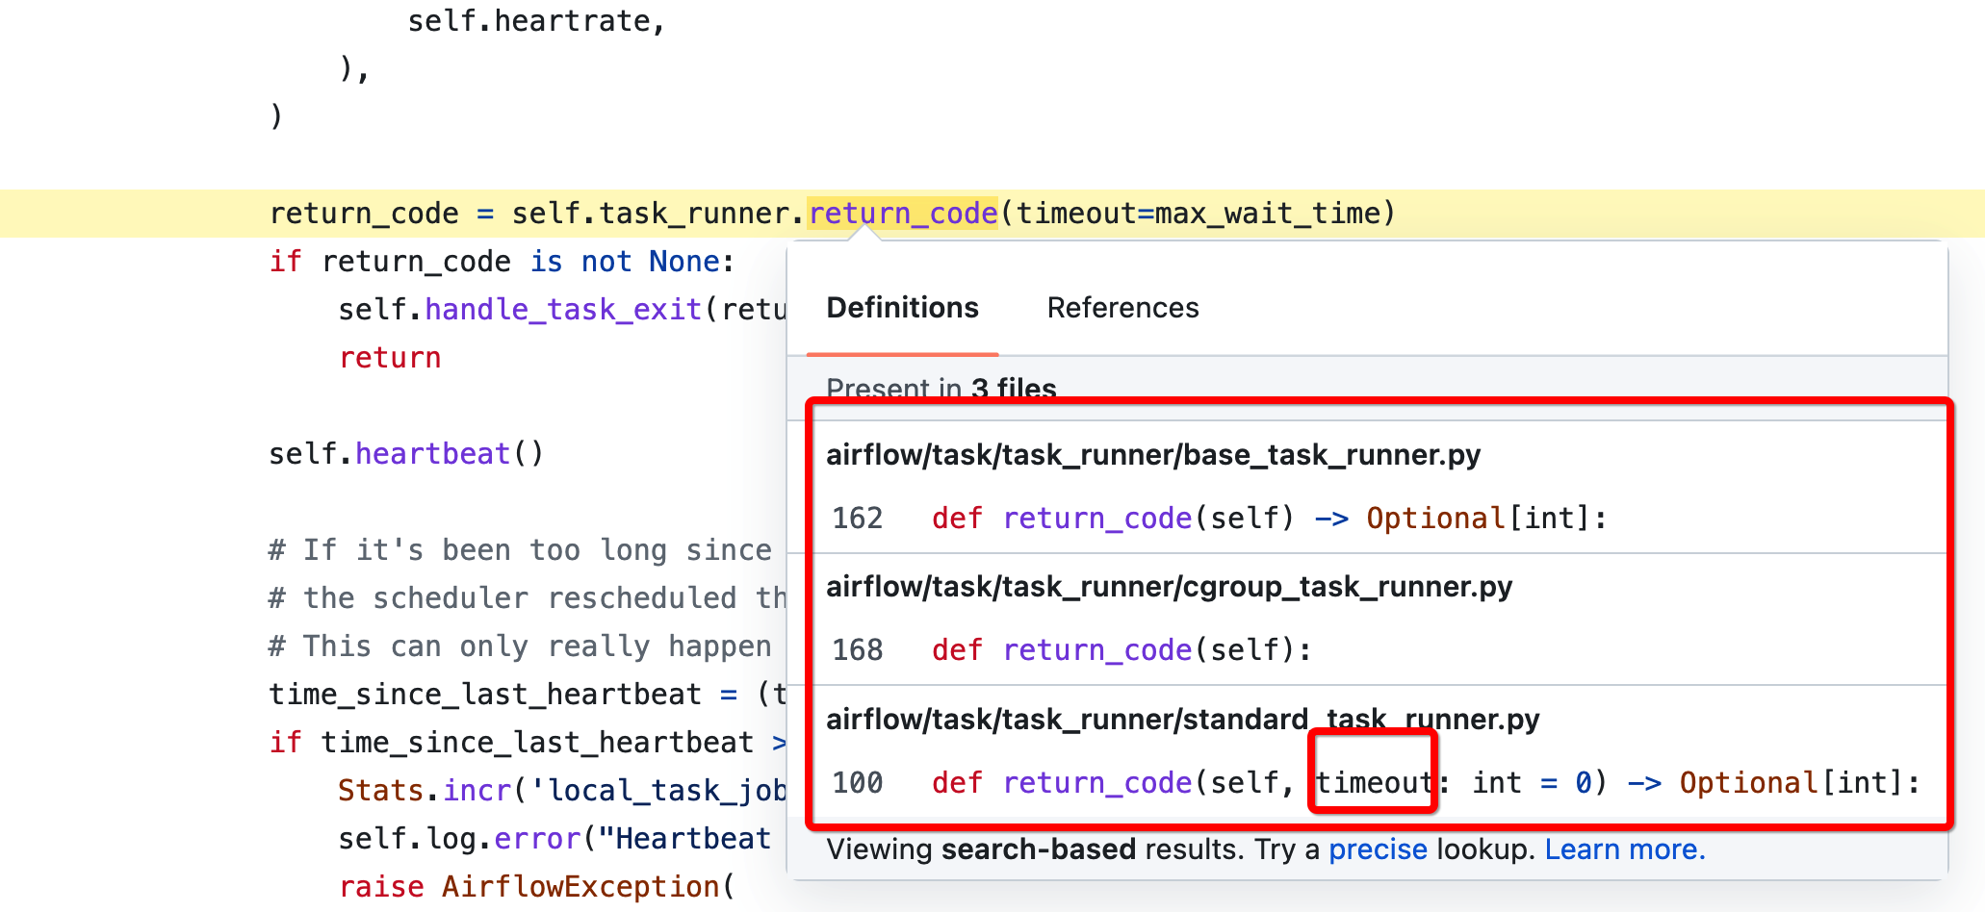Click 'if return_code is not None' line
Viewport: 1985px width, 912px height.
[x=502, y=261]
